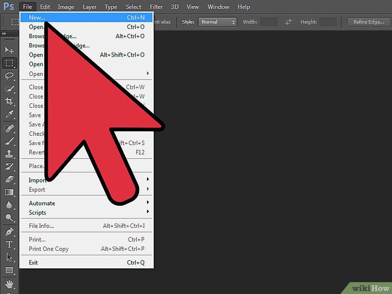Open the Style dropdown set to Normal
The image size is (392, 294).
tap(217, 22)
